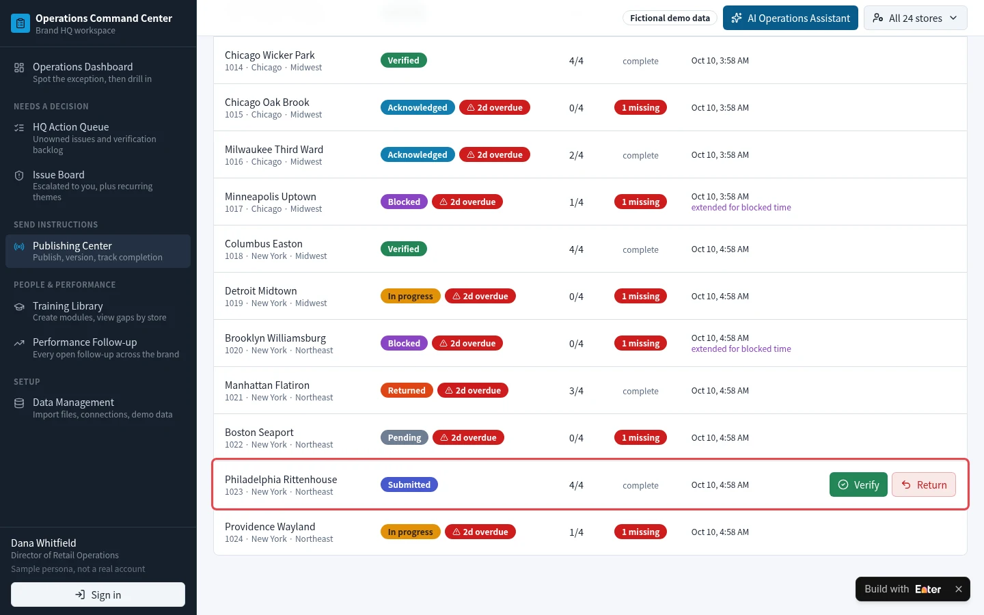
Task: Verify the Philadelphia Rittenhouse submission
Action: point(858,484)
